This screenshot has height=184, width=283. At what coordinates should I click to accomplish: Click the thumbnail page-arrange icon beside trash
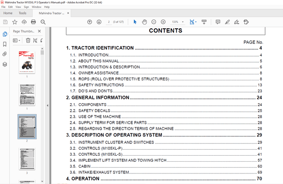35,40
